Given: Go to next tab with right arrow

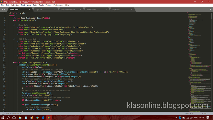Looking at the screenshot, I should (4, 9).
